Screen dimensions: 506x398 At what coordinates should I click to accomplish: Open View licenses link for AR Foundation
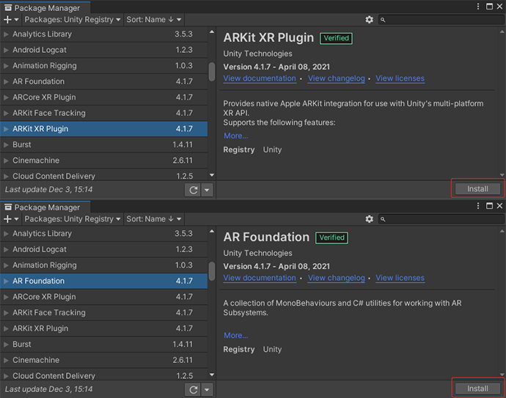point(400,278)
